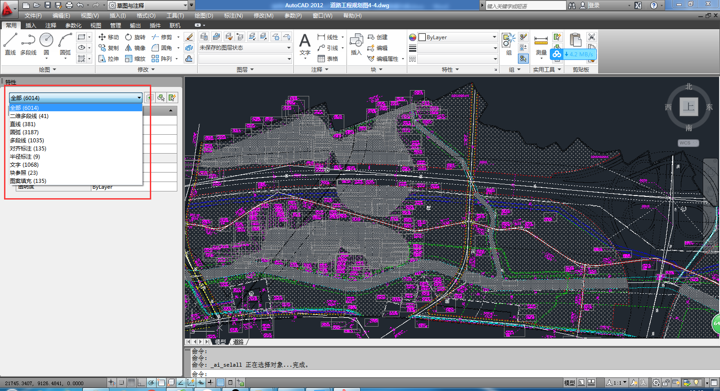
Task: Click the 创建 block button
Action: point(377,37)
